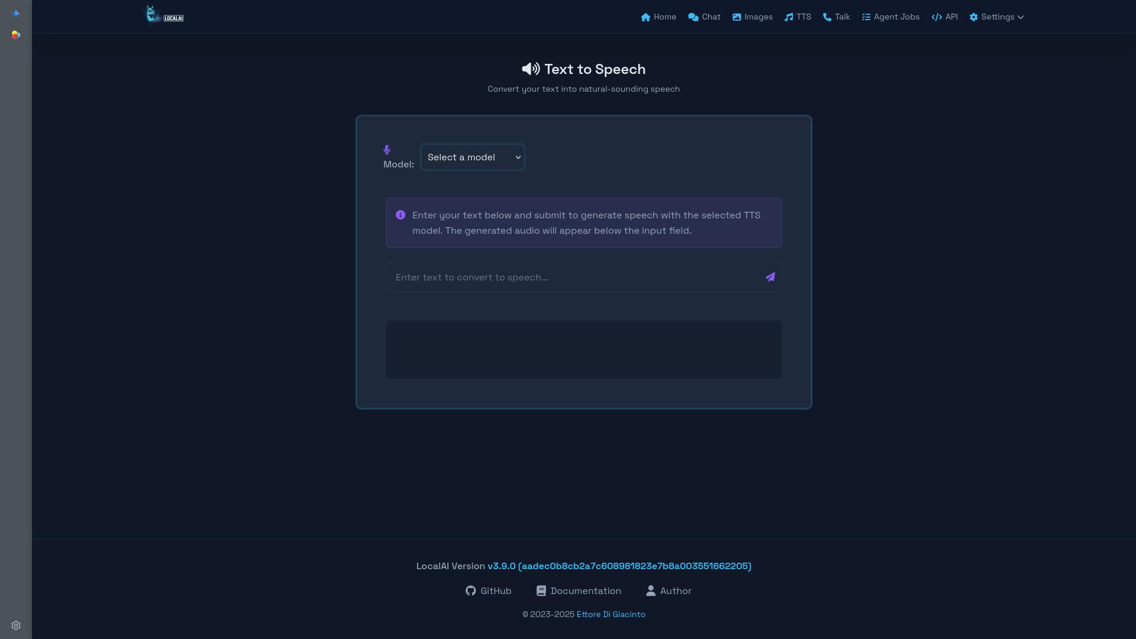Open the Documentation link in the footer
The image size is (1136, 639).
coord(579,591)
